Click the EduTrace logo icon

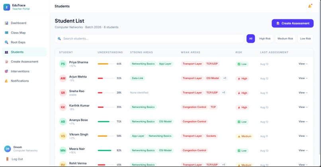coord(6,7)
